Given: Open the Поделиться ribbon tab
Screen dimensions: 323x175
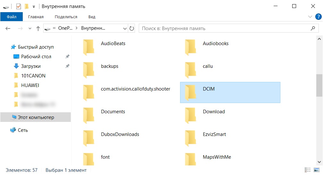Looking at the screenshot, I should 66,17.
